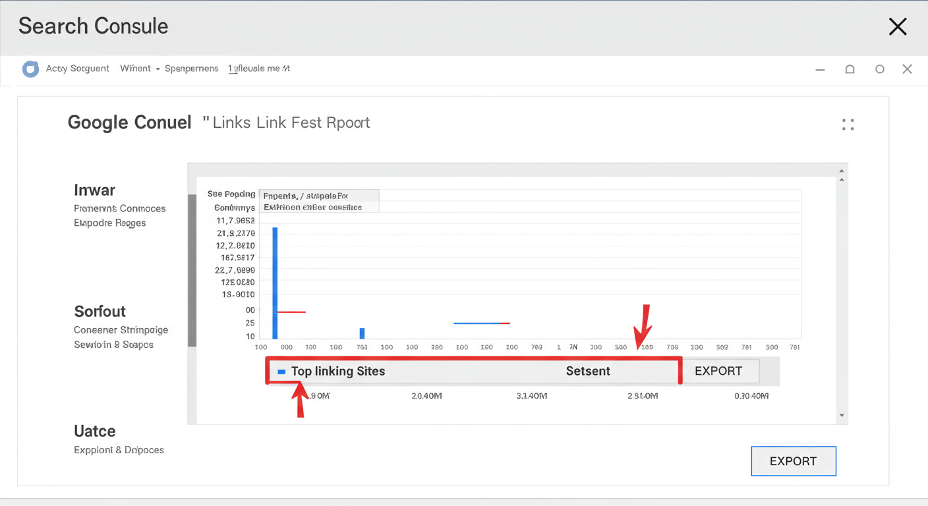
Task: Collapse the Inwar section in the sidebar
Action: coord(94,190)
